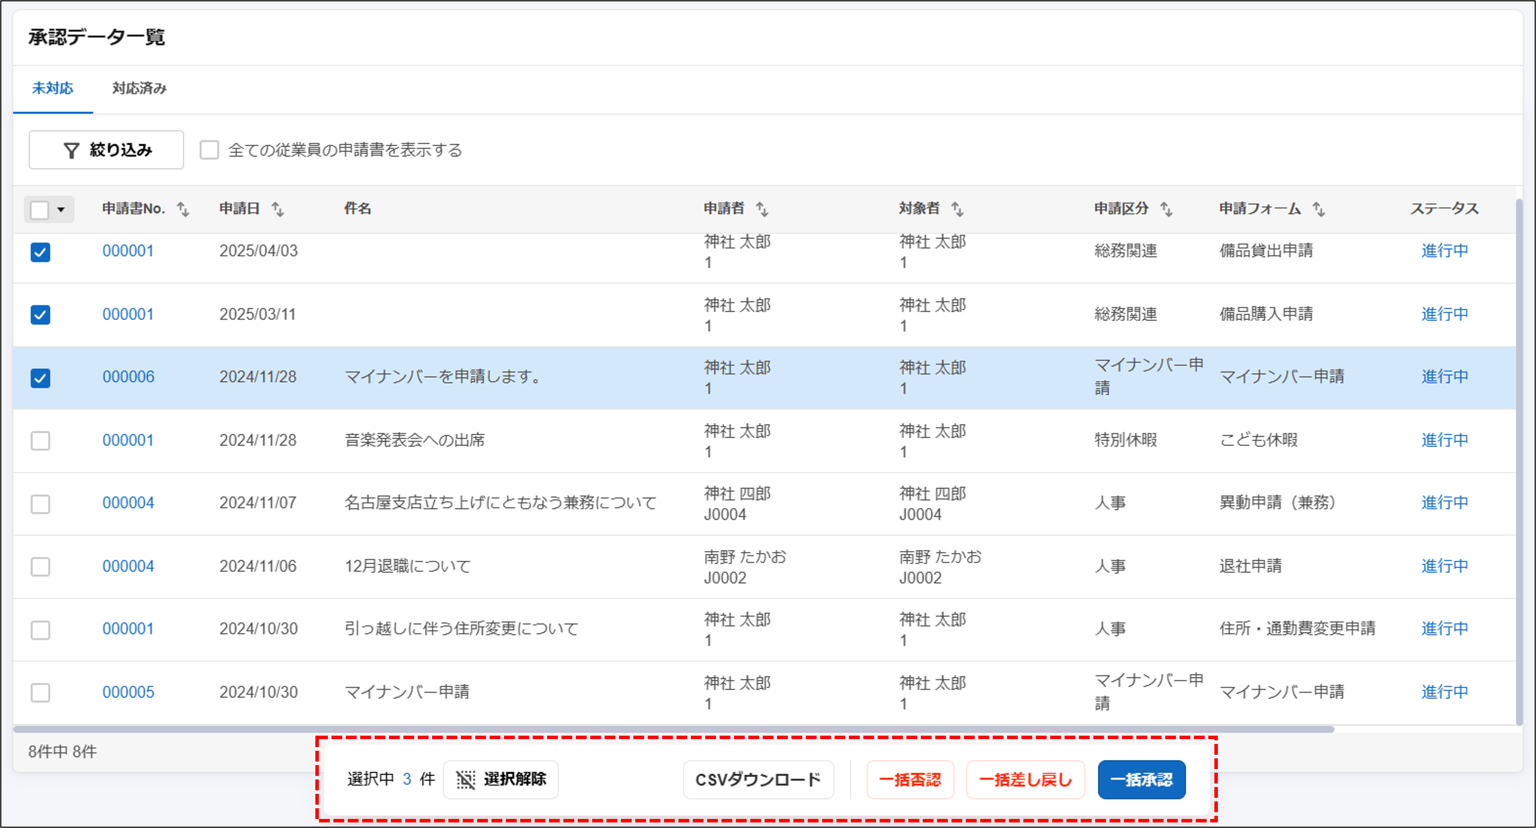
Task: Check the 名古屋支店 application row checkbox
Action: click(x=40, y=504)
